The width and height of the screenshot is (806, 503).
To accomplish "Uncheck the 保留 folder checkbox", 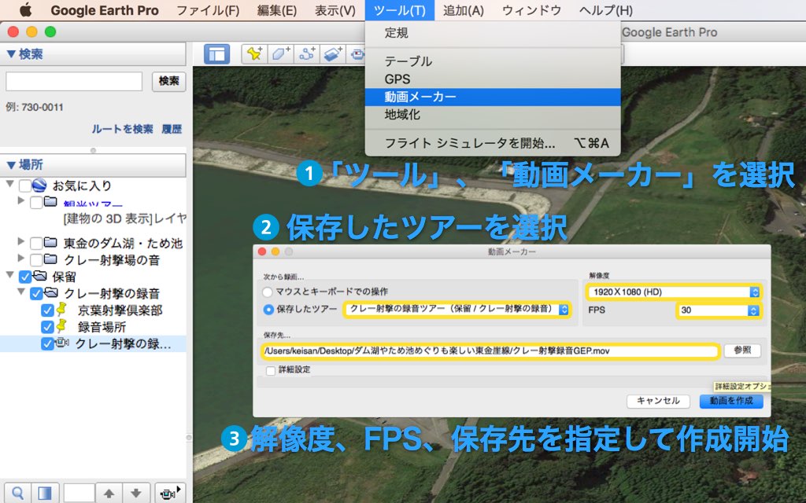I will [24, 277].
